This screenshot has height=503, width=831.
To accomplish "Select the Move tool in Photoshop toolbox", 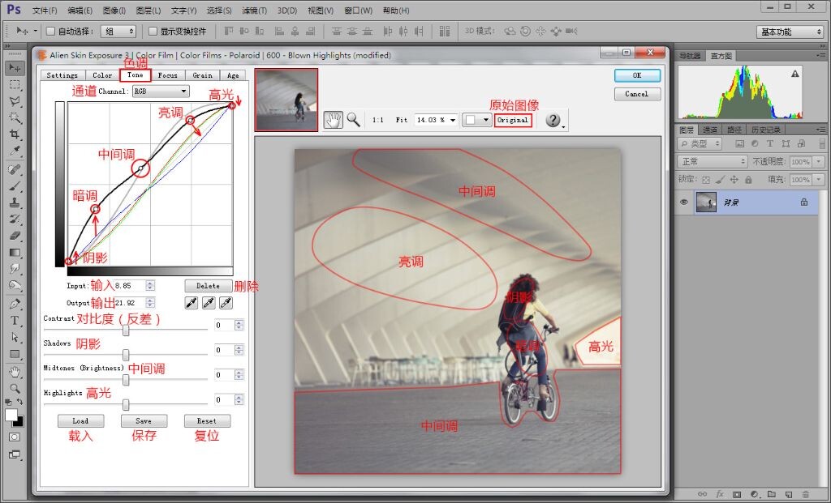I will [x=15, y=68].
